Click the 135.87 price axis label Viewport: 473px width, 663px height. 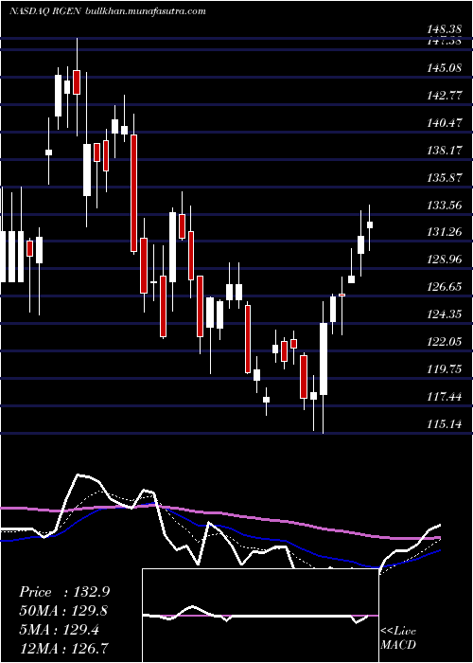coord(444,178)
